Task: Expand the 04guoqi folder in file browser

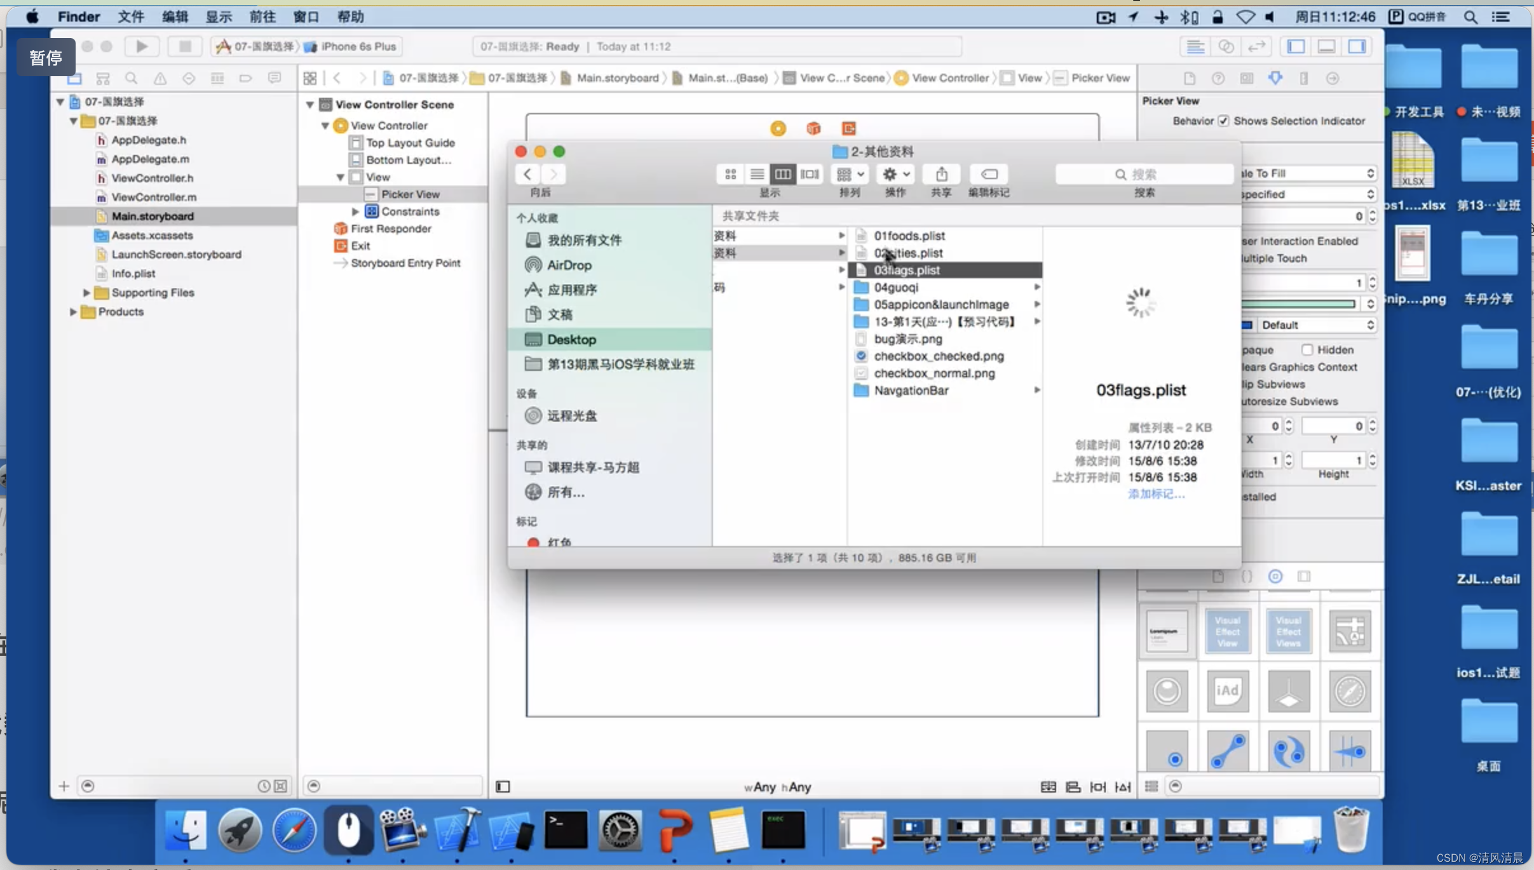Action: coord(1036,286)
